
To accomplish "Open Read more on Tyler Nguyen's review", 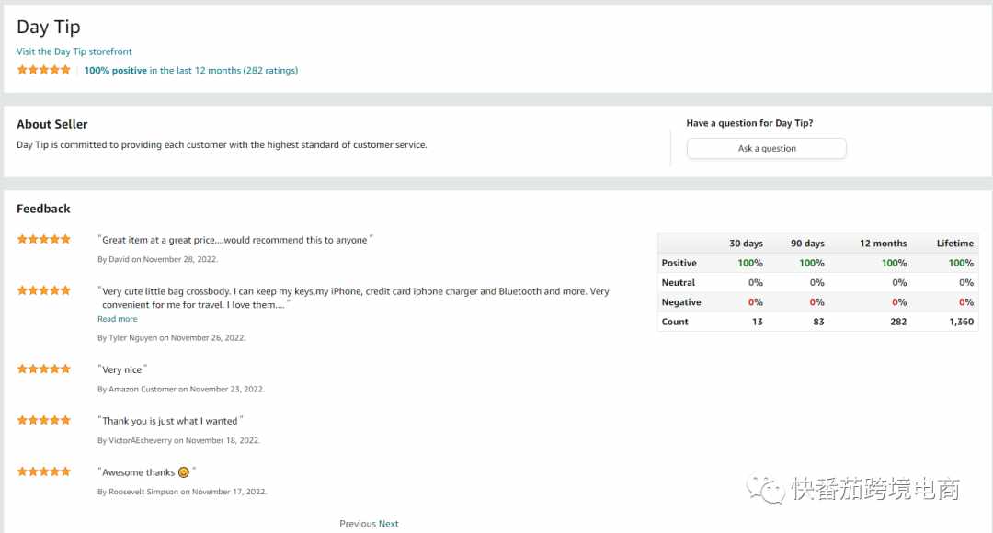I will pyautogui.click(x=117, y=319).
